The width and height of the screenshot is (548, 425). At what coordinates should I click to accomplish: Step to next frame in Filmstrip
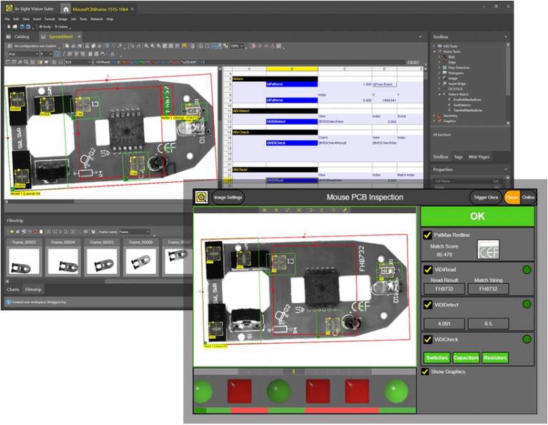coord(66,232)
